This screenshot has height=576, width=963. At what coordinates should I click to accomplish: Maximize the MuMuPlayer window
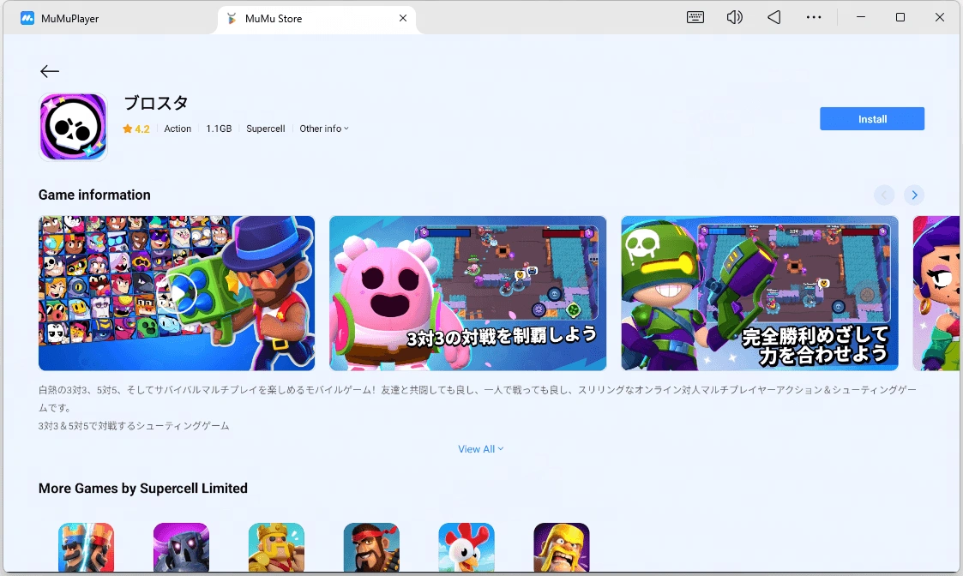pos(900,17)
